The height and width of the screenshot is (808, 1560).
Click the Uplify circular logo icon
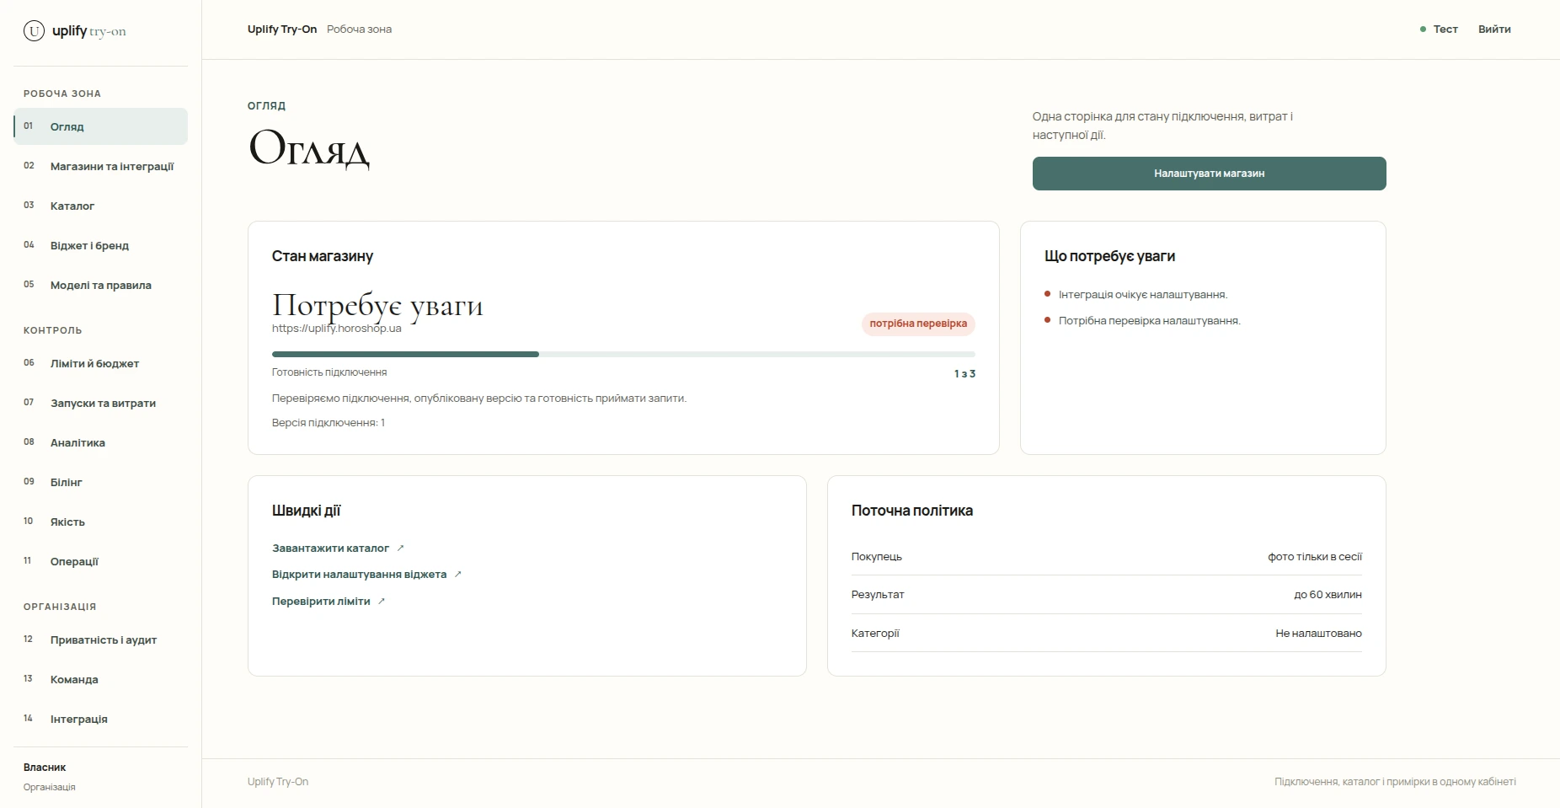[34, 31]
